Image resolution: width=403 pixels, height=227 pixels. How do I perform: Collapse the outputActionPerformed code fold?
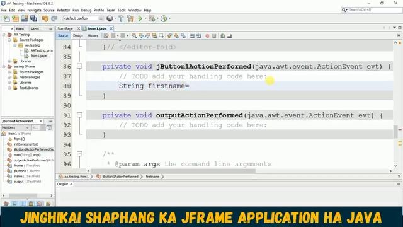click(80, 115)
